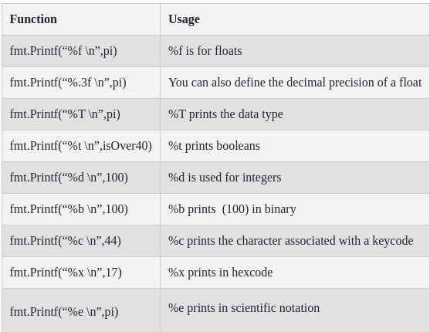Click '%e prints in scientific notation' text

(x=244, y=308)
